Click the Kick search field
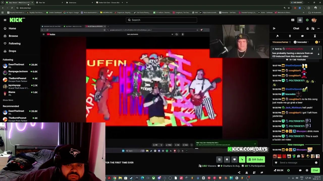Viewport: 323px width, 181px height. [161, 20]
